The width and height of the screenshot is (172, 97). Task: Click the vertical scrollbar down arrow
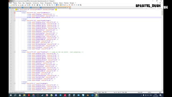click(x=162, y=90)
